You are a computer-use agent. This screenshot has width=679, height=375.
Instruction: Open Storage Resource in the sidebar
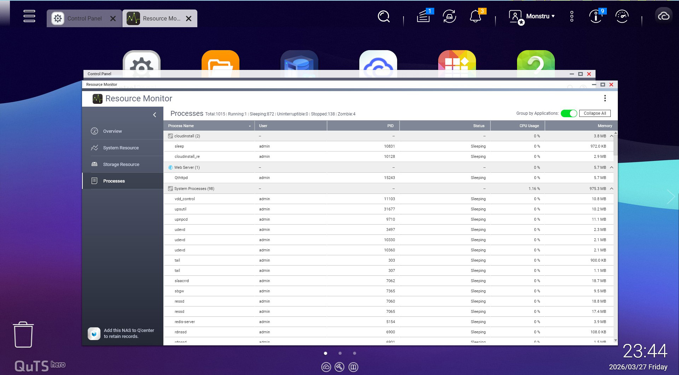click(121, 165)
